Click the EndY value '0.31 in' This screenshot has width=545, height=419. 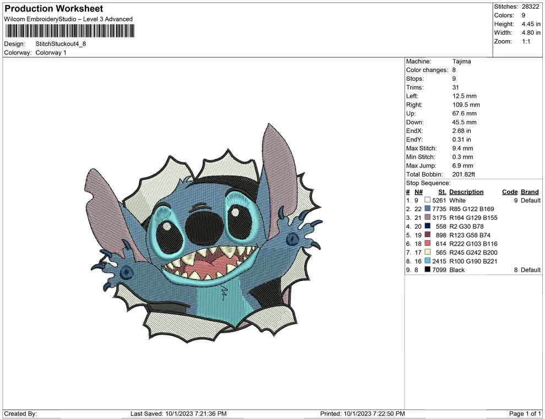click(461, 140)
